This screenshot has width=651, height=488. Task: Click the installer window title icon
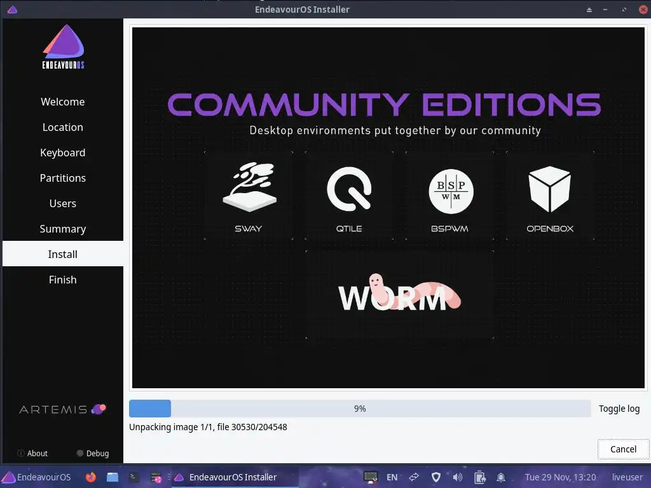[x=12, y=9]
